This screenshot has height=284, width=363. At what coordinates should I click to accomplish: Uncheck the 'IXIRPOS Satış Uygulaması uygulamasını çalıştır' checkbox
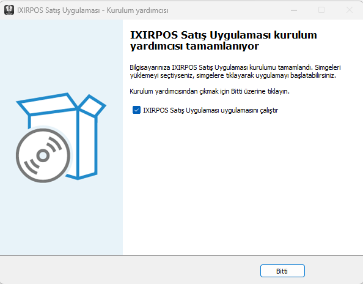click(x=137, y=110)
